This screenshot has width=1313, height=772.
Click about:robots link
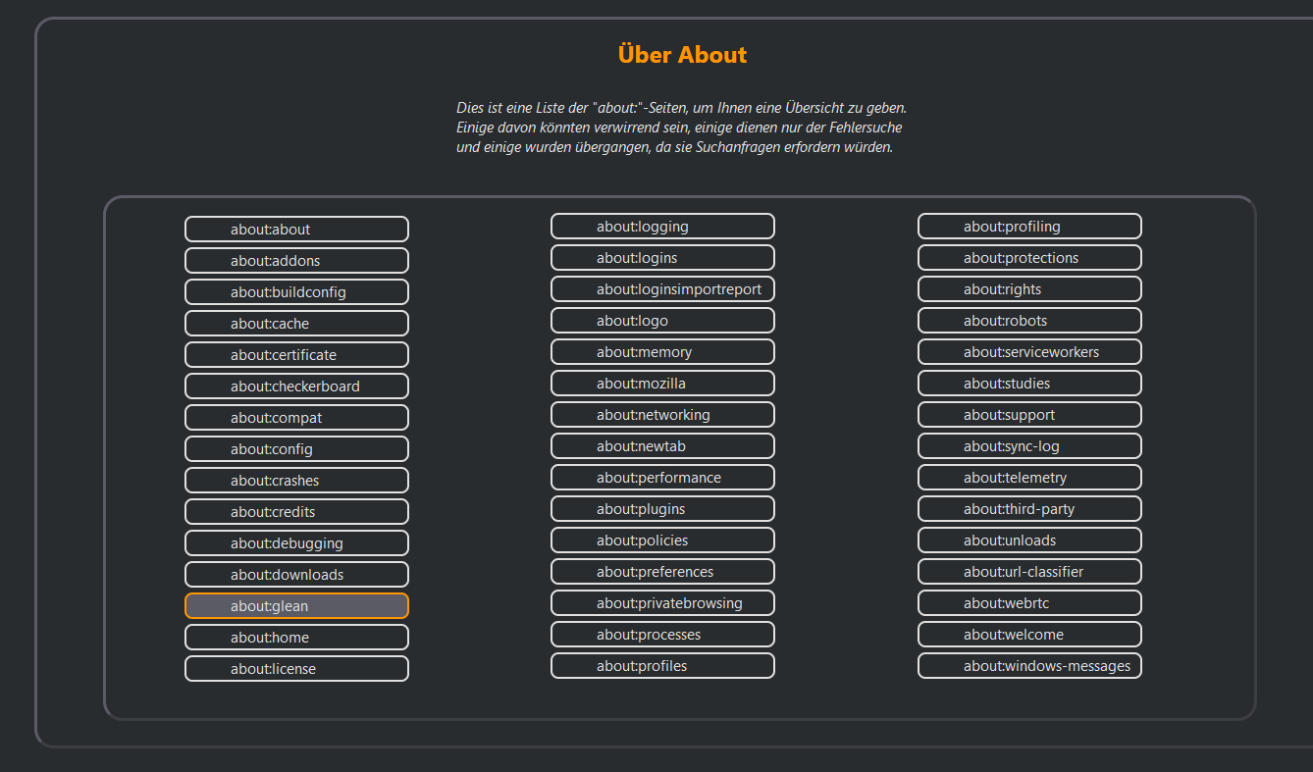pos(1029,321)
